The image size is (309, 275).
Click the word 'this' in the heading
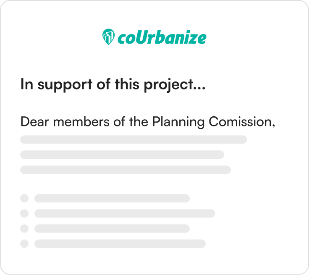127,84
